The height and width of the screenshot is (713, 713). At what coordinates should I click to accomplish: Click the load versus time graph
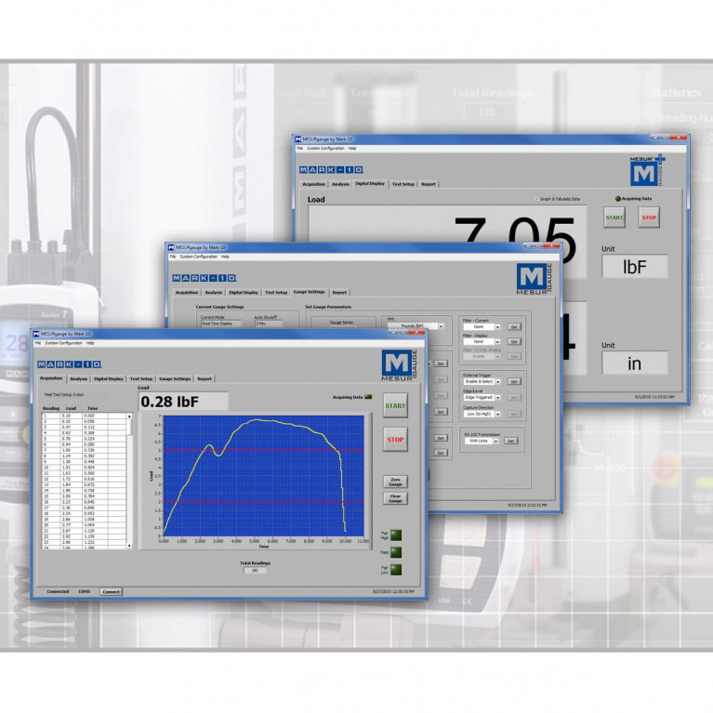[264, 475]
